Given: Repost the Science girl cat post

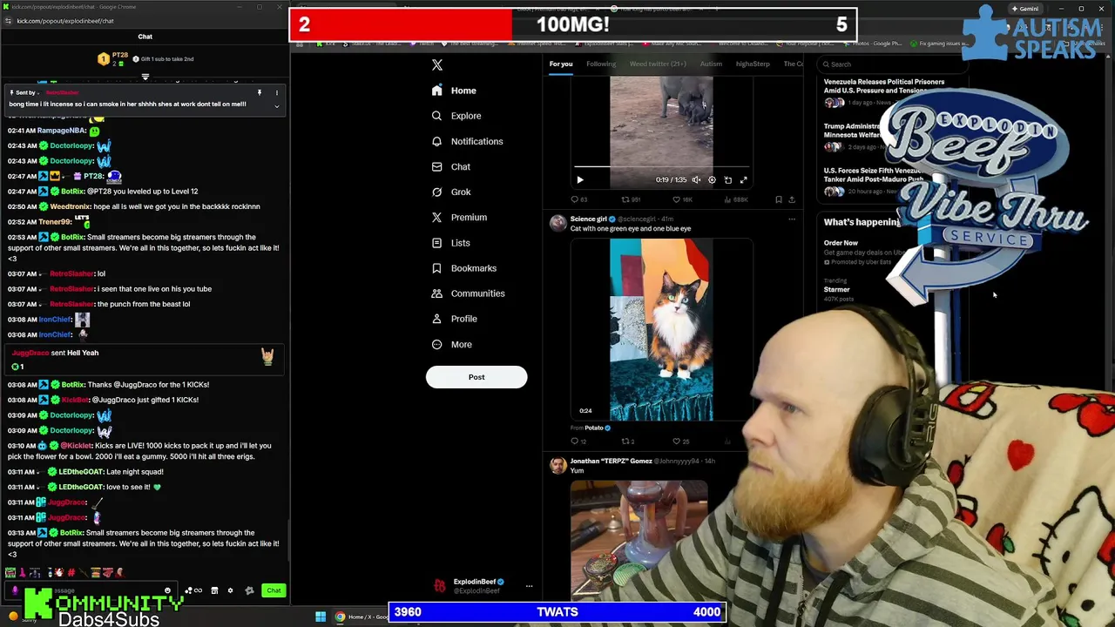Looking at the screenshot, I should [x=627, y=442].
